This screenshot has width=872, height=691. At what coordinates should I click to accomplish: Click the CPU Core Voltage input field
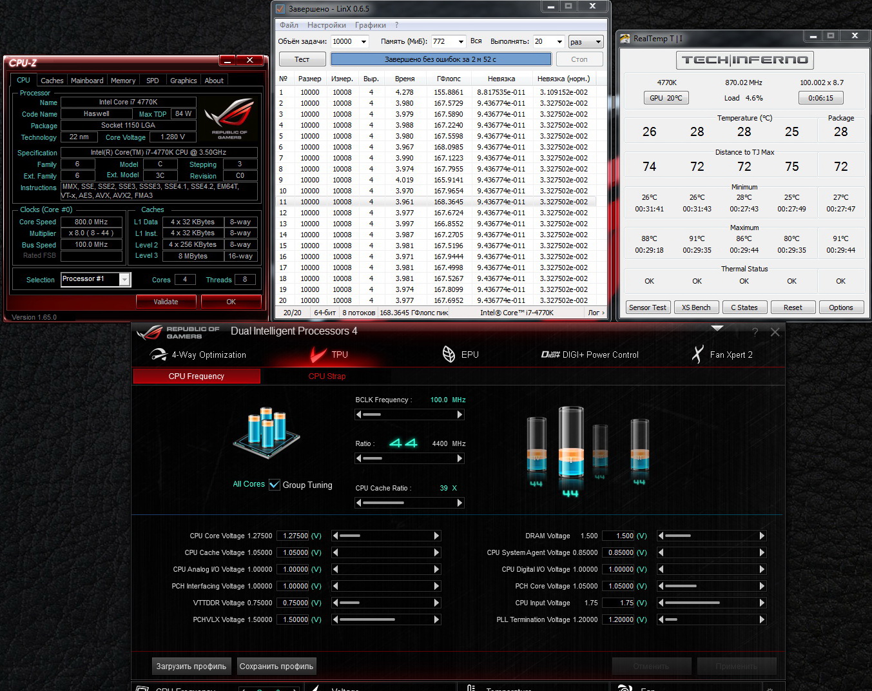pos(293,536)
